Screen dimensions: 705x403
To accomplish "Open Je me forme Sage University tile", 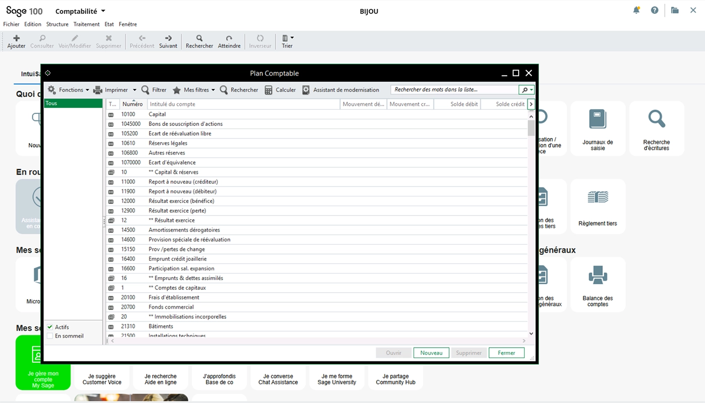I will pyautogui.click(x=337, y=378).
